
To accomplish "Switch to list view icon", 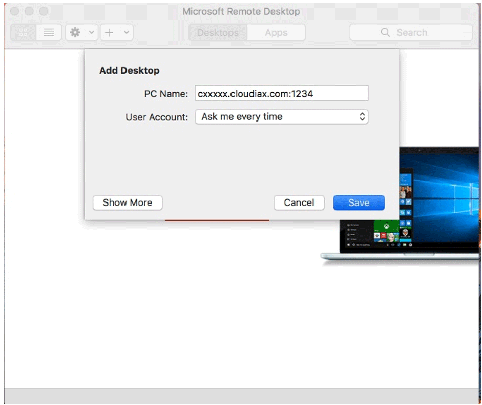I will (49, 32).
